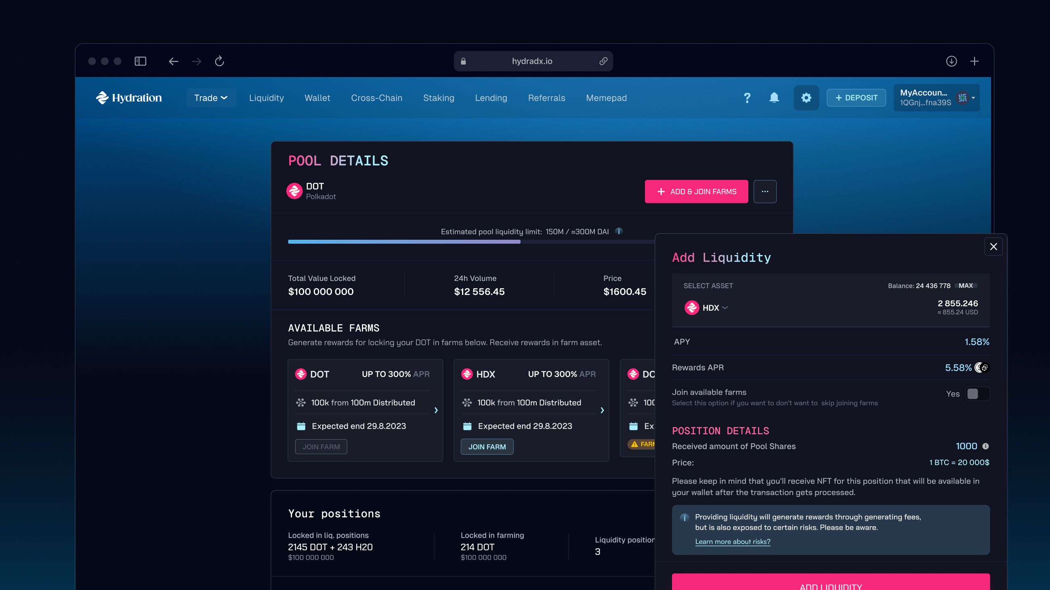Reload the page with browser refresh icon
The width and height of the screenshot is (1050, 590).
pos(219,61)
